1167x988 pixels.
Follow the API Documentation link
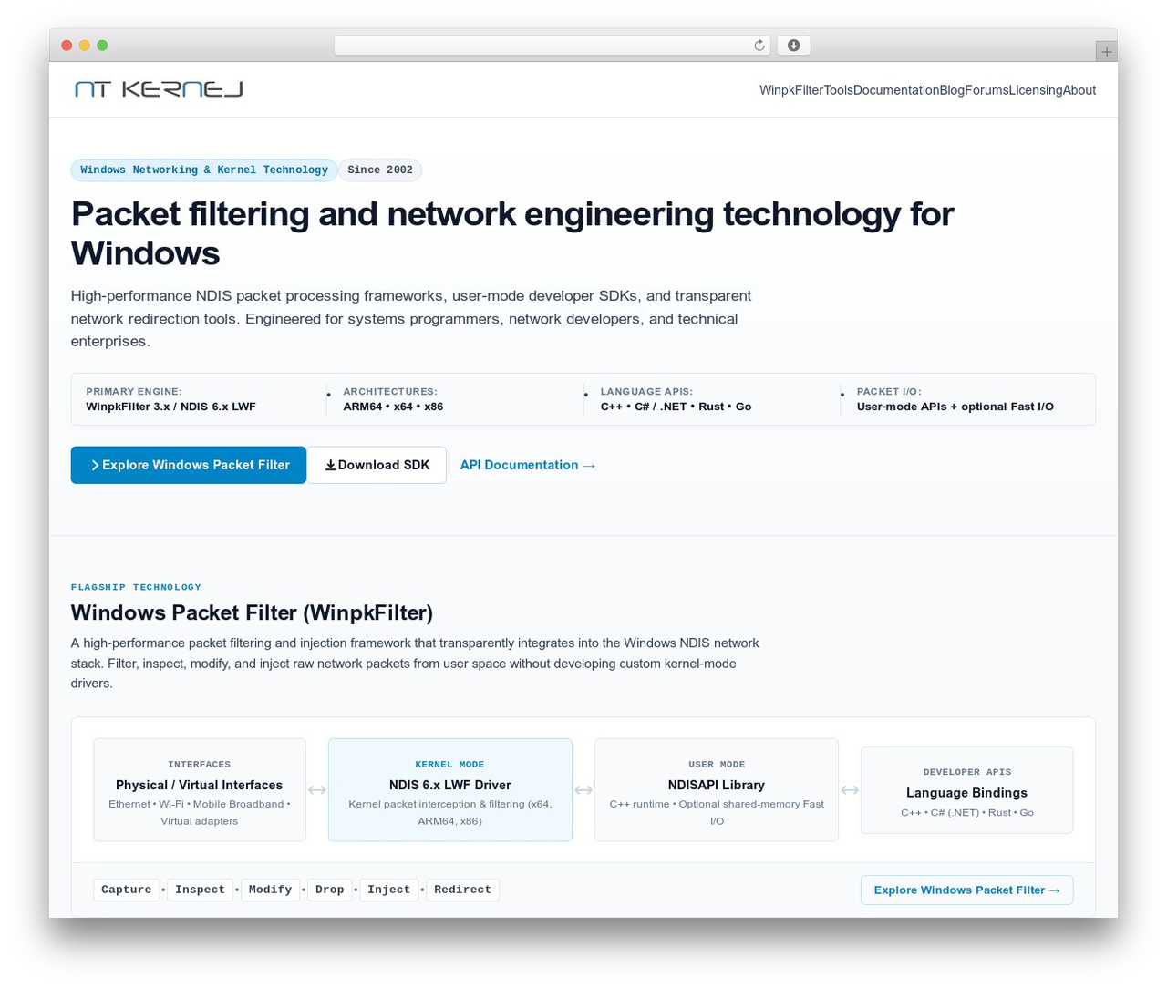(528, 465)
